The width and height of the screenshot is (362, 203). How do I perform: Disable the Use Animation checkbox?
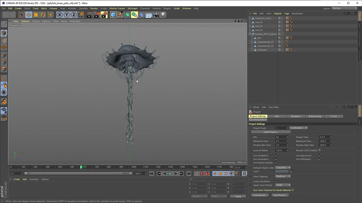pyautogui.click(x=276, y=156)
